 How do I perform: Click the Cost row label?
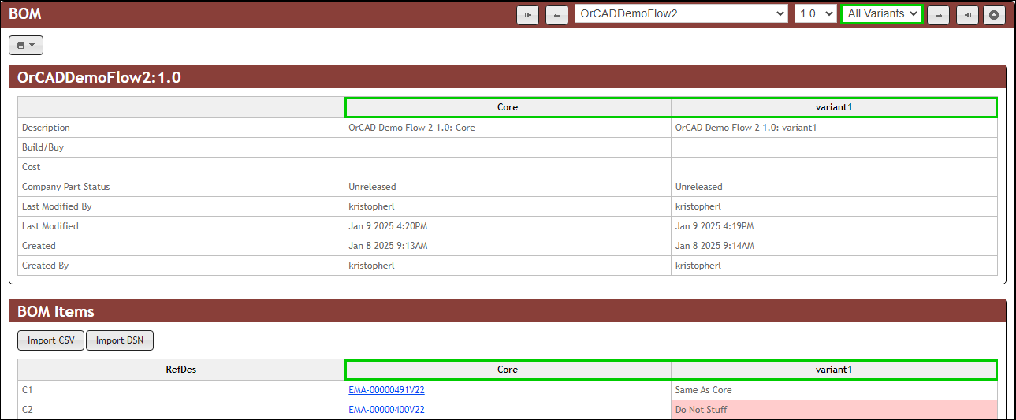tap(31, 167)
